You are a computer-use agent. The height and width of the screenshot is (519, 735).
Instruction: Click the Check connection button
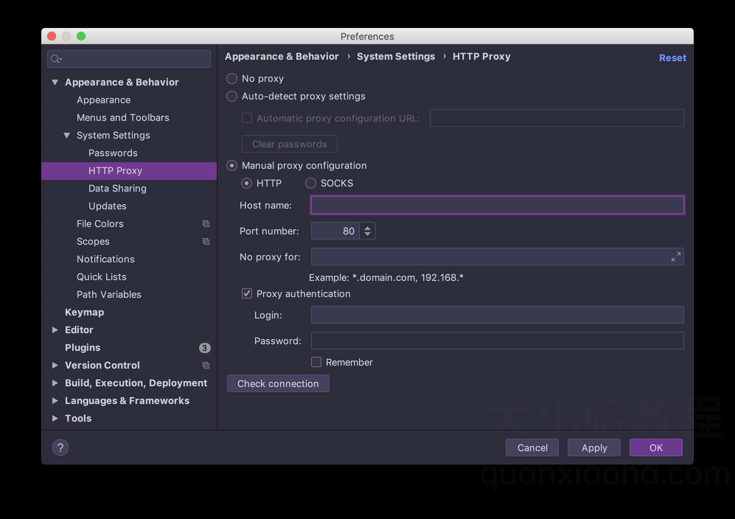tap(278, 384)
